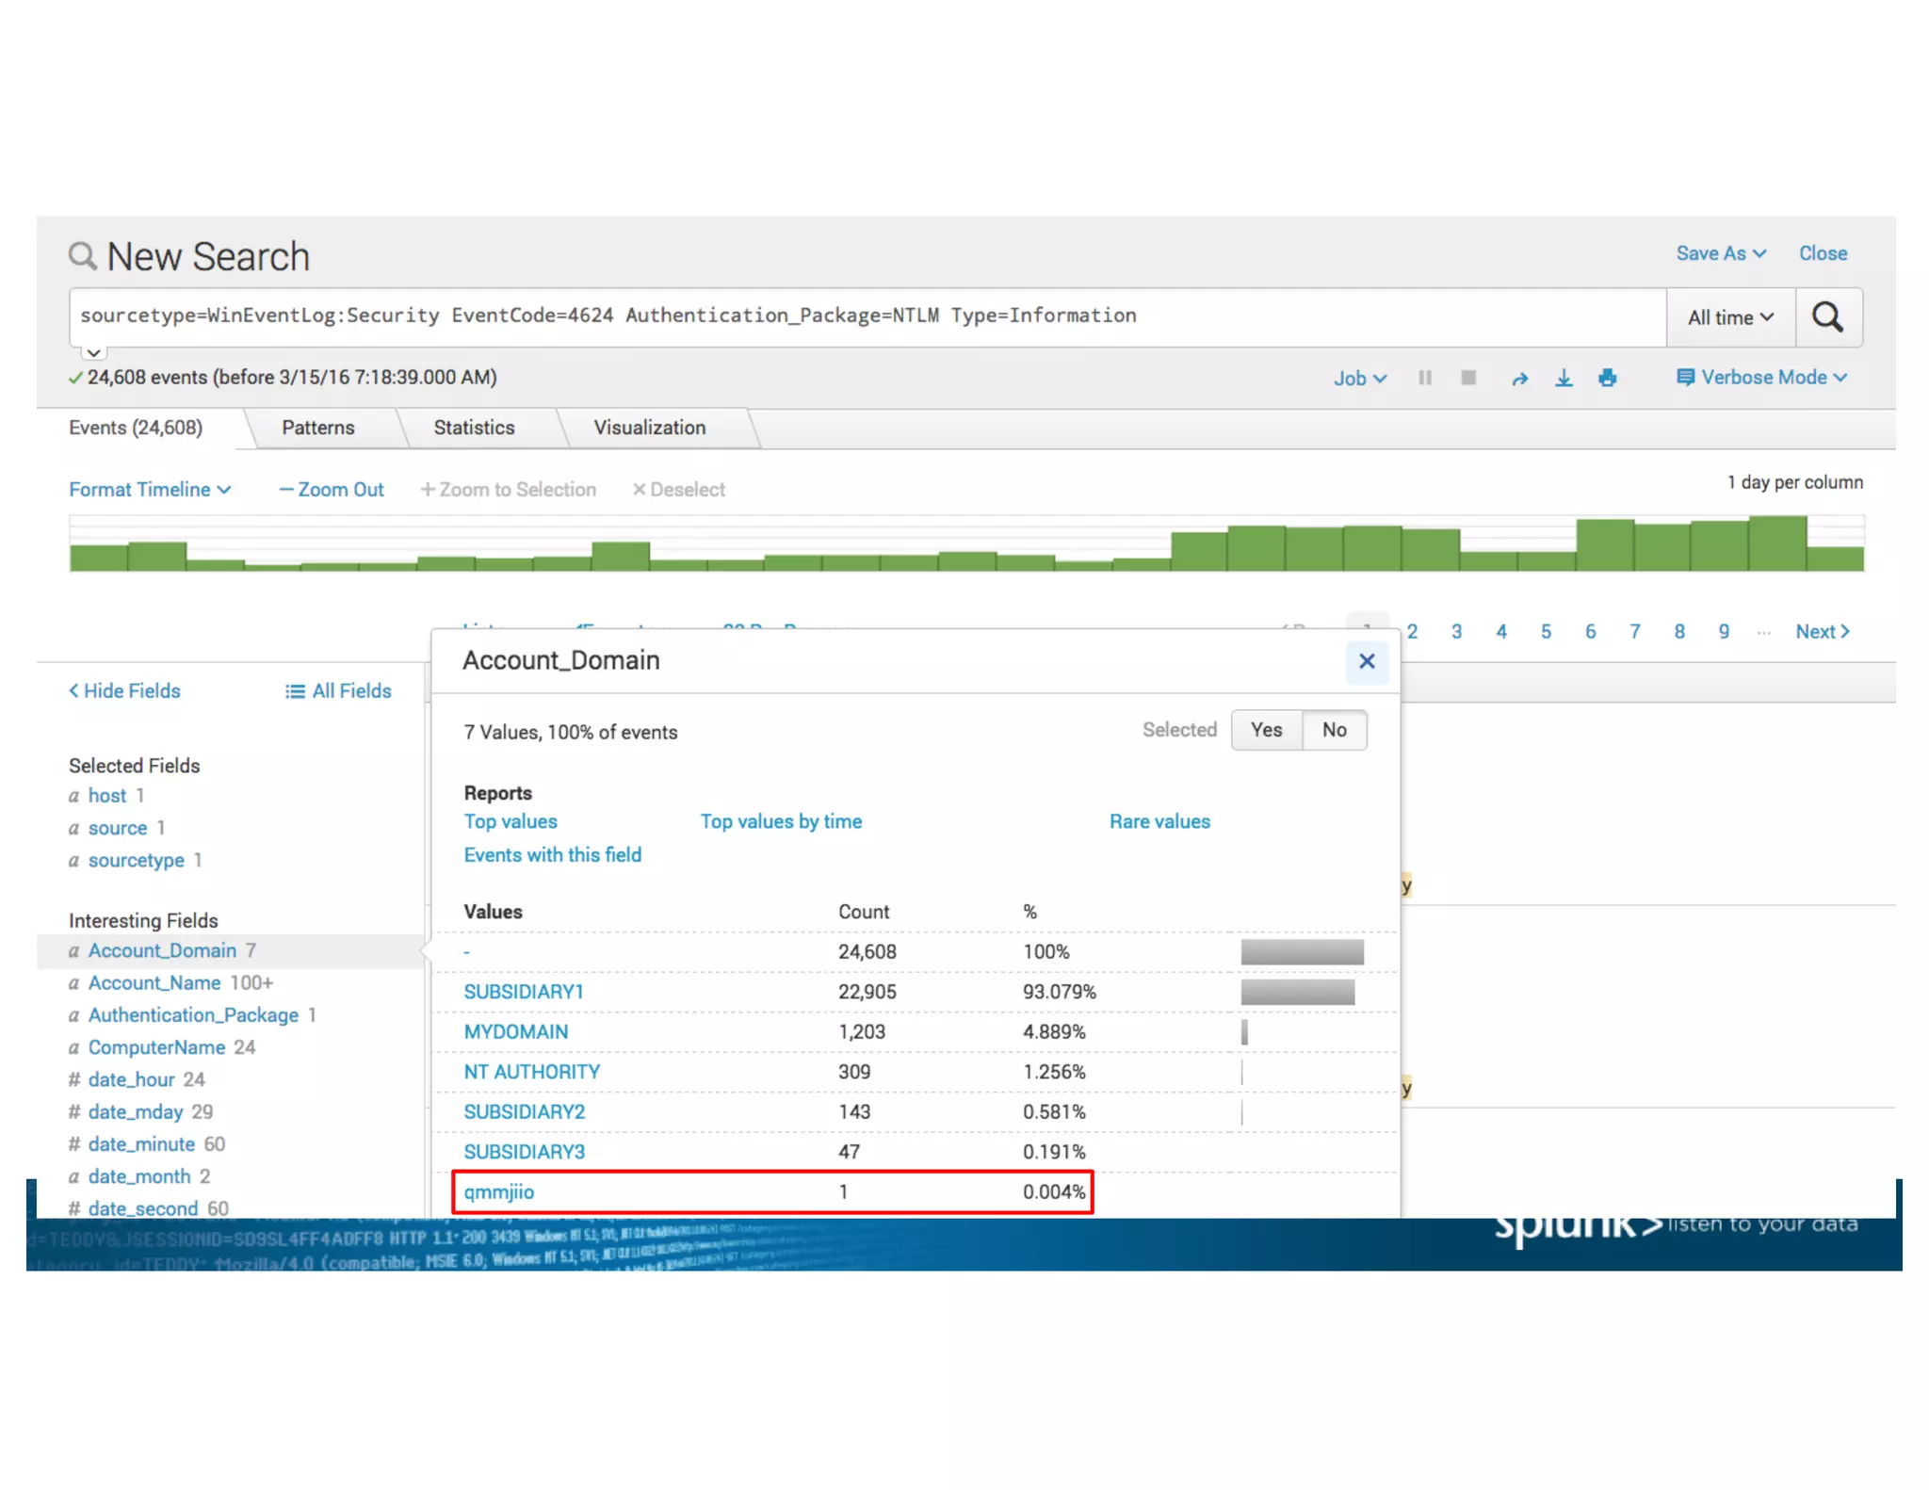This screenshot has height=1490, width=1929.
Task: Open the Rare values report
Action: point(1159,821)
